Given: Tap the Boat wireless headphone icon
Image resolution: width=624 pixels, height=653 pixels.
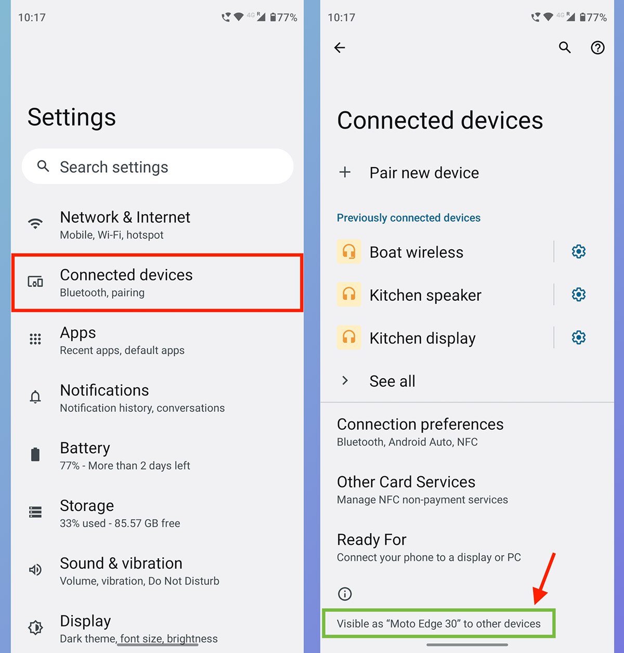Looking at the screenshot, I should click(x=349, y=252).
